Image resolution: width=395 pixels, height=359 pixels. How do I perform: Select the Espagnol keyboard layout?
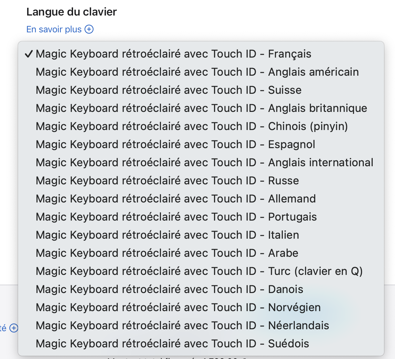click(175, 144)
